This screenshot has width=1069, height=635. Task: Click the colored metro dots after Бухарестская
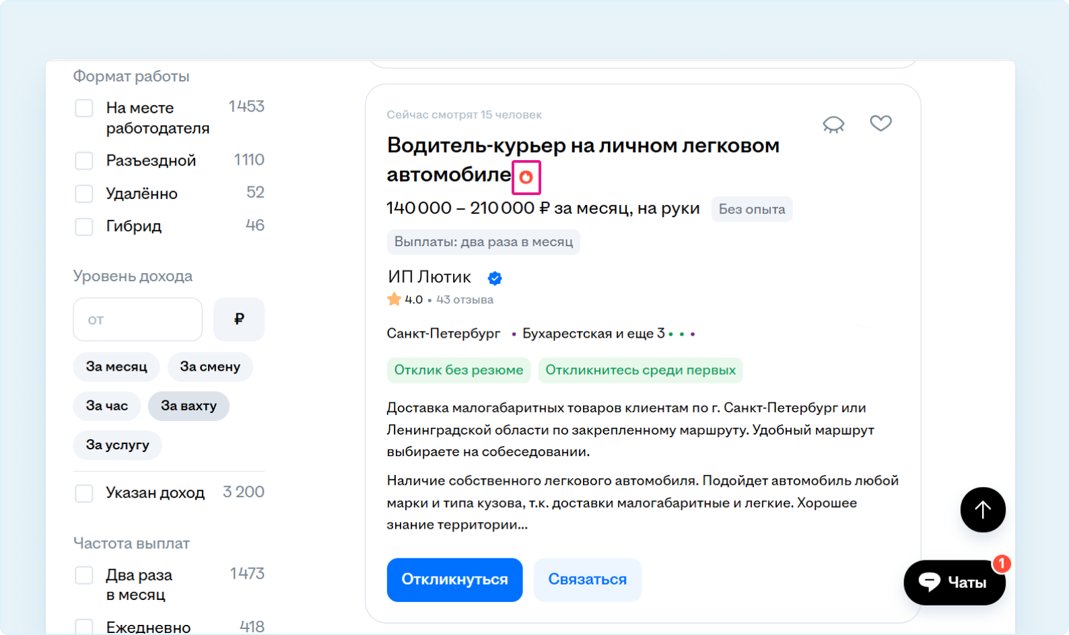click(x=682, y=334)
